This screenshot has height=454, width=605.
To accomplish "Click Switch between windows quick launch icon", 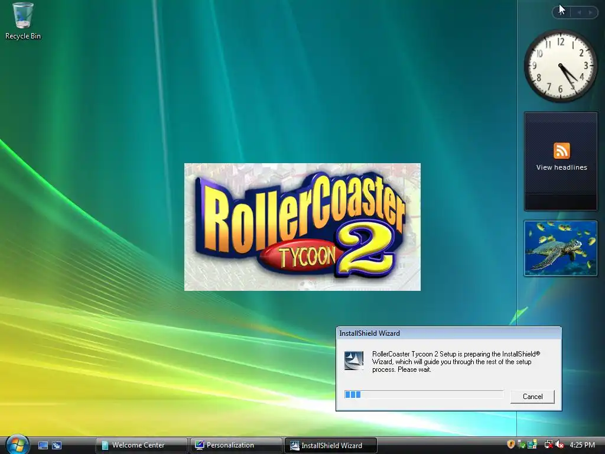I will coord(57,445).
